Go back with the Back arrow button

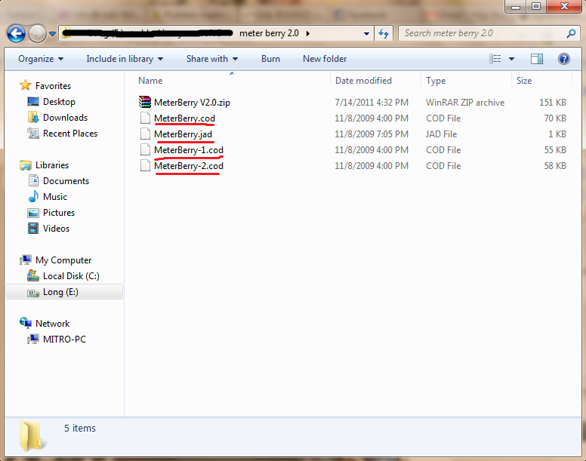click(16, 34)
